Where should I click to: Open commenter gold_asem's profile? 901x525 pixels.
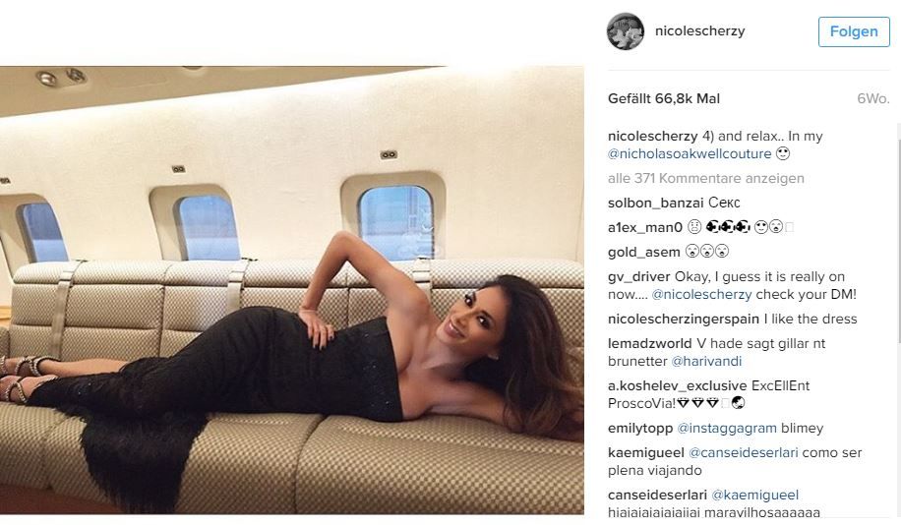[643, 252]
